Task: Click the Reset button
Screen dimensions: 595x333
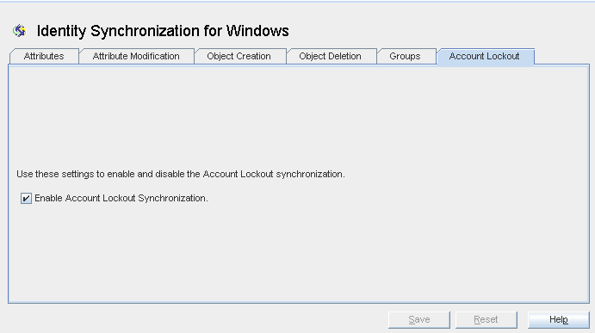Action: click(486, 320)
